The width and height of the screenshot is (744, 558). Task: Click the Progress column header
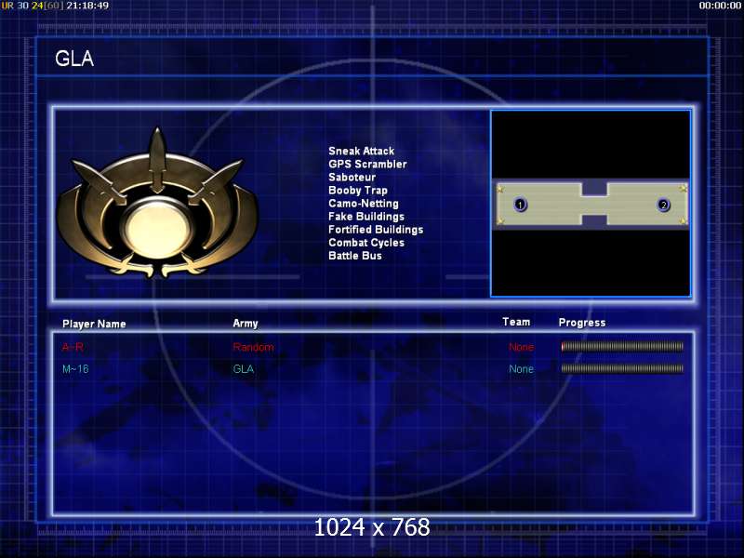point(582,323)
